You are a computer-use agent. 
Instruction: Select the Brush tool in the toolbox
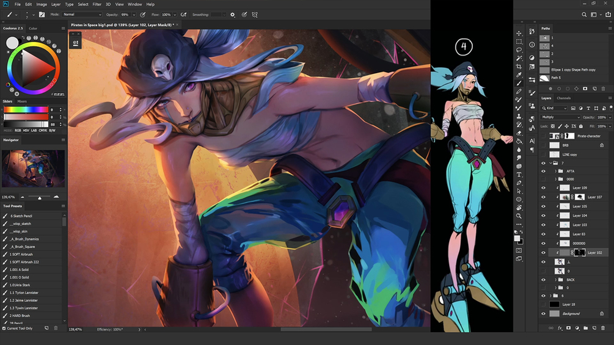click(519, 83)
